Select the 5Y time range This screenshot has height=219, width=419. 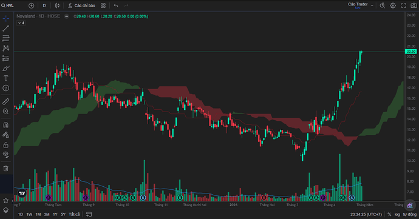(x=63, y=214)
